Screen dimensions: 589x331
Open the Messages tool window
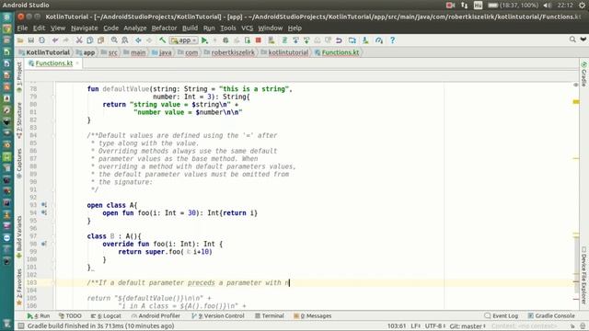coord(313,316)
